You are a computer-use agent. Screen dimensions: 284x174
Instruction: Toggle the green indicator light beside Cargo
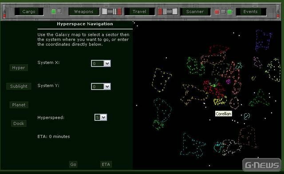(x=54, y=12)
